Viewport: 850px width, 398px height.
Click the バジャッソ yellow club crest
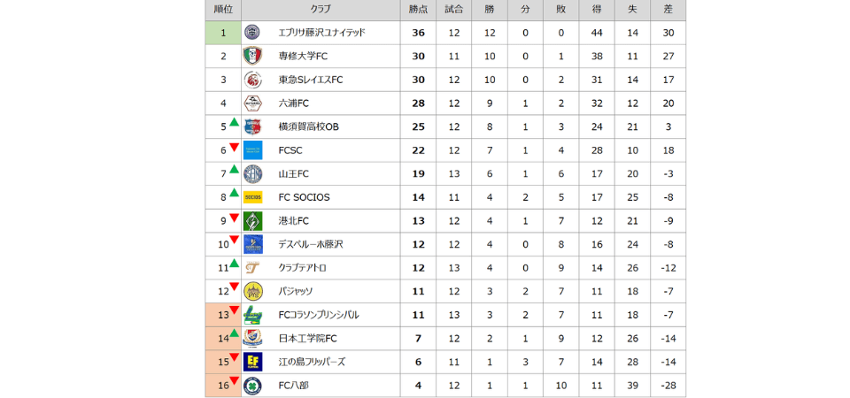252,291
